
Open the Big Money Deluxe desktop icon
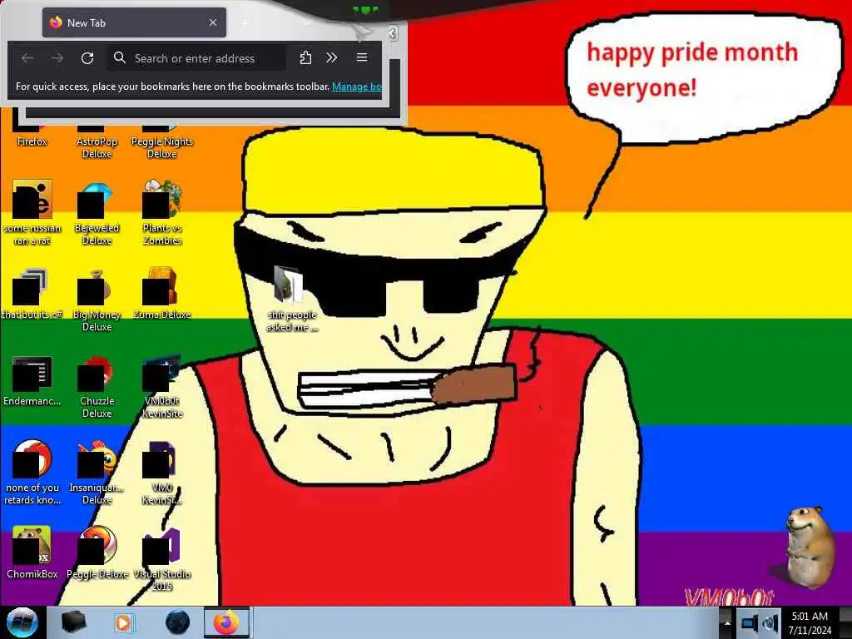pos(97,300)
